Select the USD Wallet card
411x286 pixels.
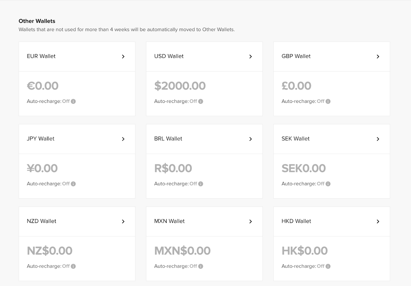point(204,57)
